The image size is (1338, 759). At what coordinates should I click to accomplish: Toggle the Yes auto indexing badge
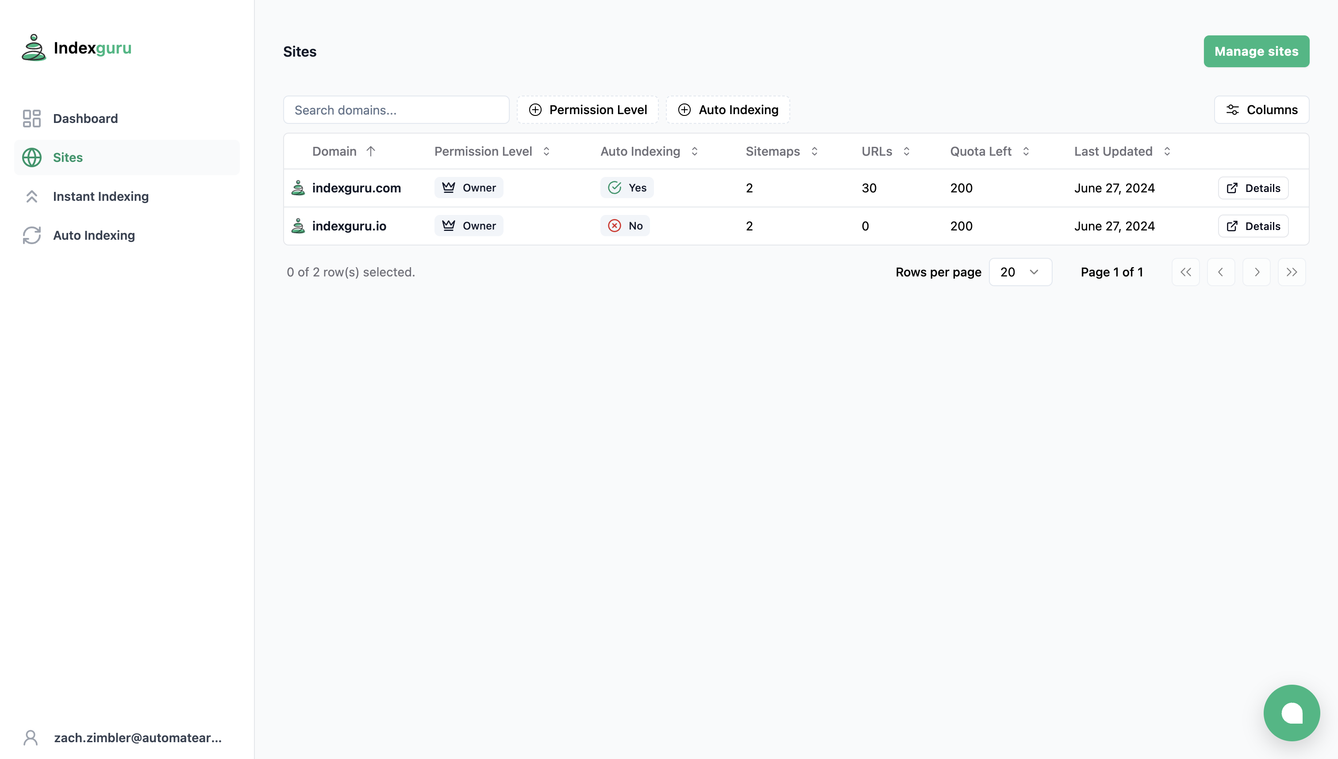[627, 188]
